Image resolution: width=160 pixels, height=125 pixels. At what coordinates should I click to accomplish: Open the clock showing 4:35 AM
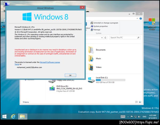point(153,117)
